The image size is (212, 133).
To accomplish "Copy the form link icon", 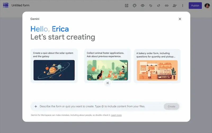I will pyautogui.click(x=167, y=6).
